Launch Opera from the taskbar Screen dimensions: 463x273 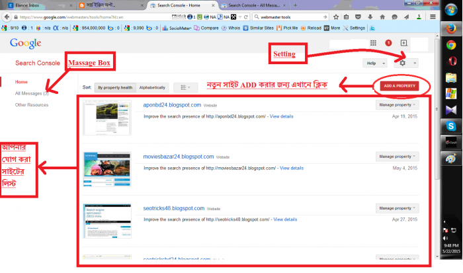coord(452,61)
